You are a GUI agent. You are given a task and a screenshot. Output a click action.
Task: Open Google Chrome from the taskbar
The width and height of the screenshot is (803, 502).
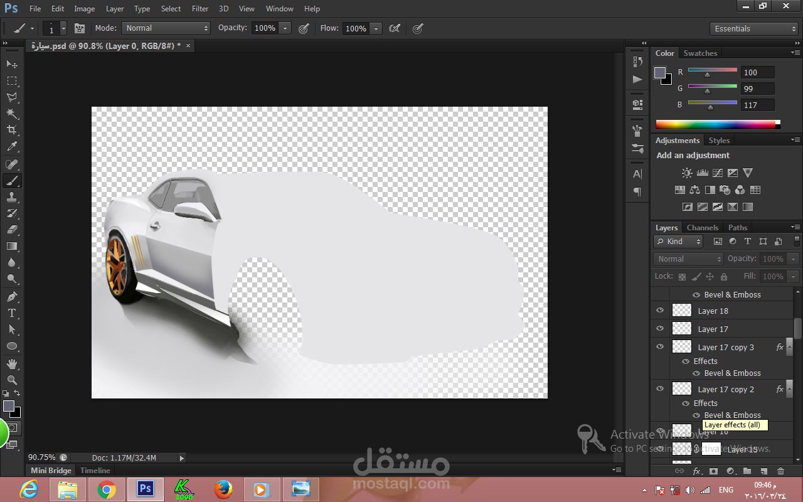(x=106, y=489)
